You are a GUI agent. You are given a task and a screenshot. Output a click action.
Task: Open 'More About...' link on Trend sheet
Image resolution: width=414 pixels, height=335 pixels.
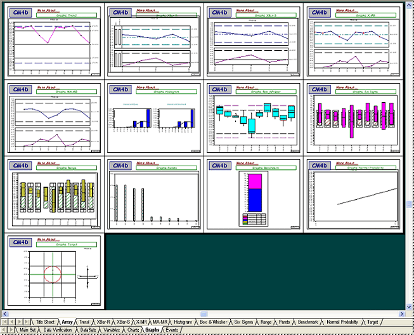48,10
